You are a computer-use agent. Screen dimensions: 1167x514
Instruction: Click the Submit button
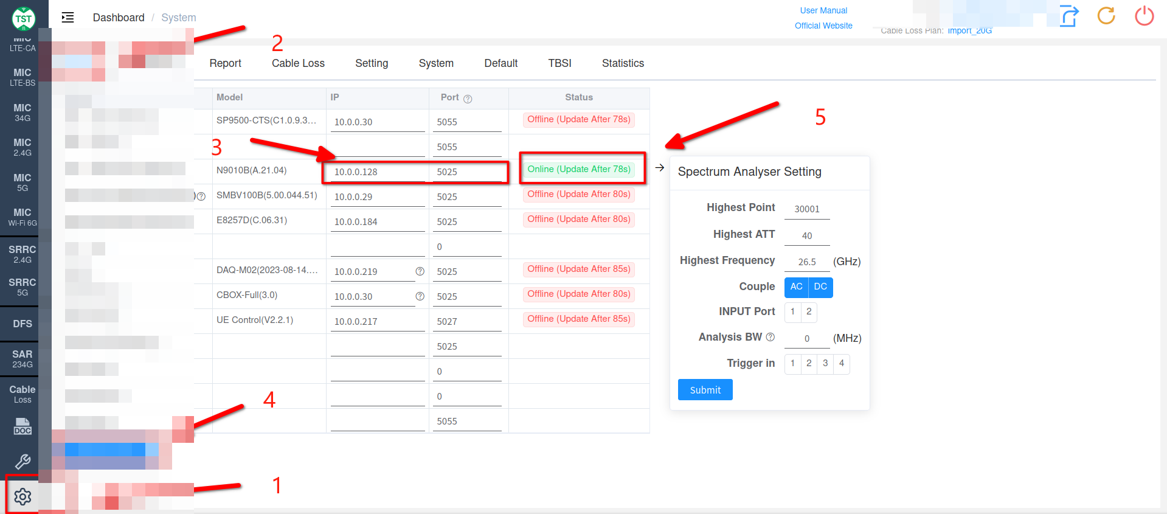point(705,390)
